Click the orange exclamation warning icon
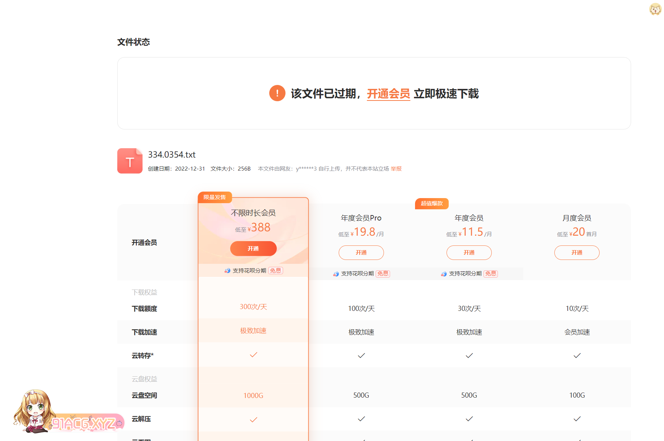The image size is (664, 441). pos(277,93)
